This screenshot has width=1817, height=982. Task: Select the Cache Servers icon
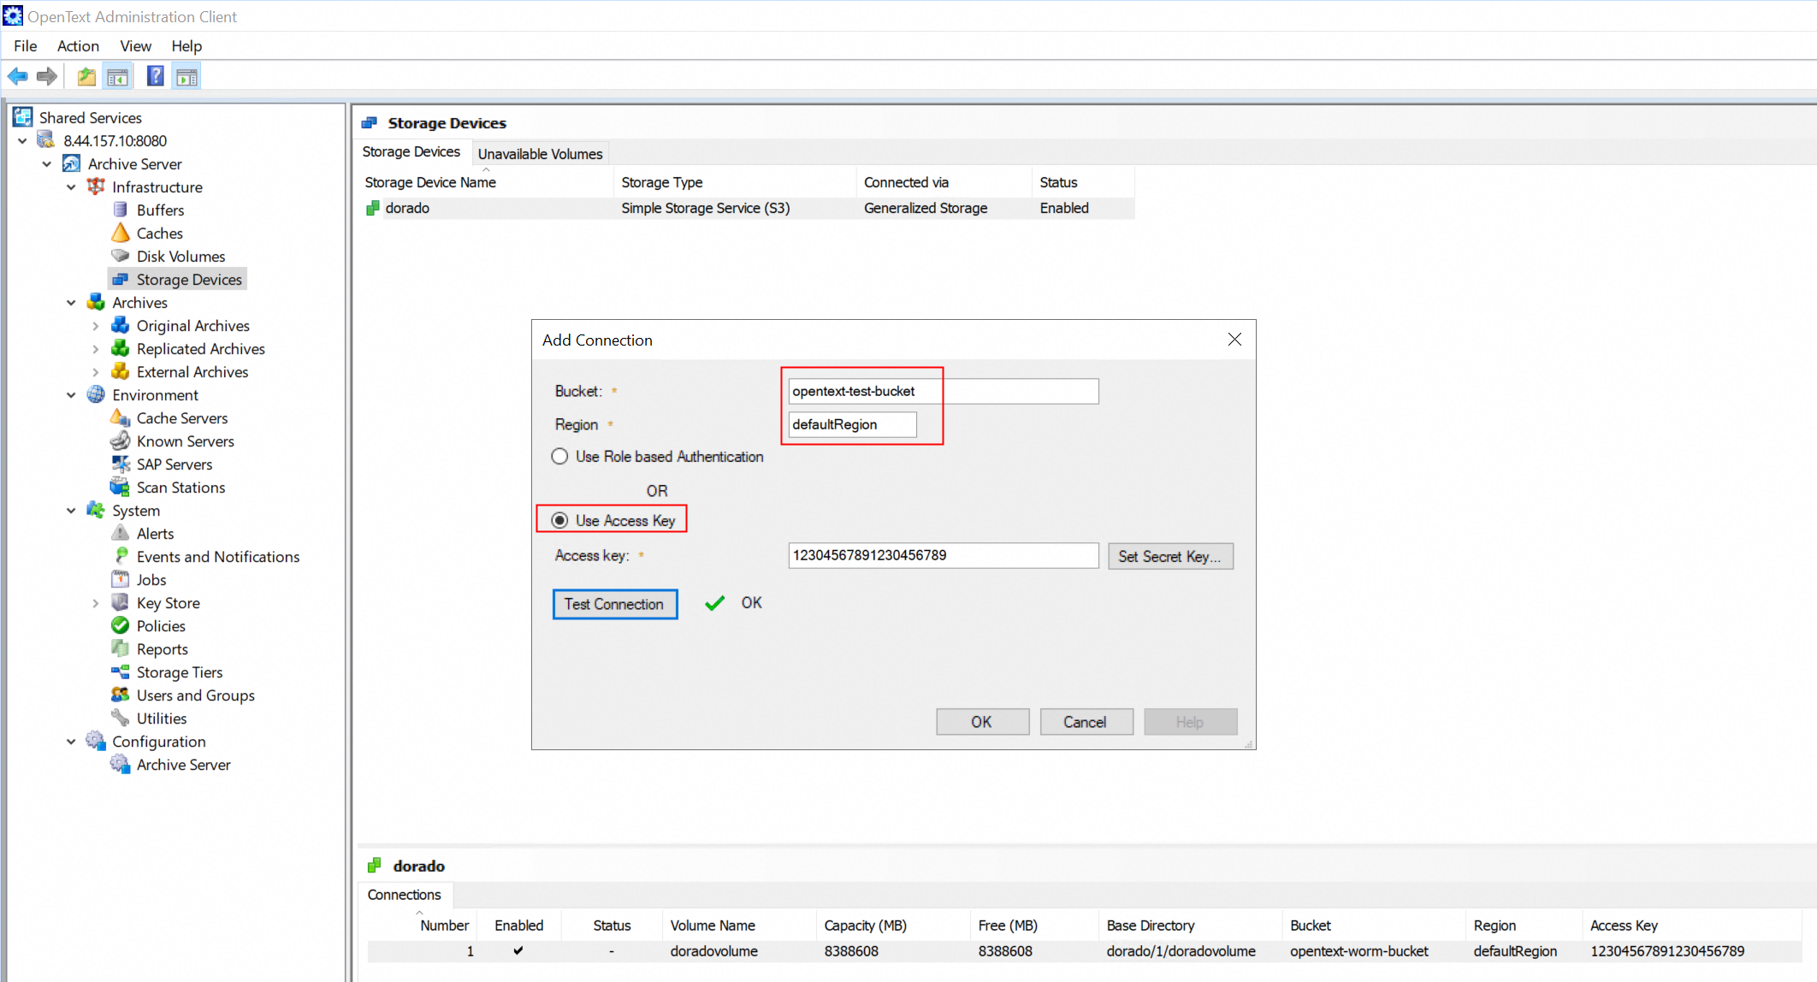pyautogui.click(x=121, y=417)
